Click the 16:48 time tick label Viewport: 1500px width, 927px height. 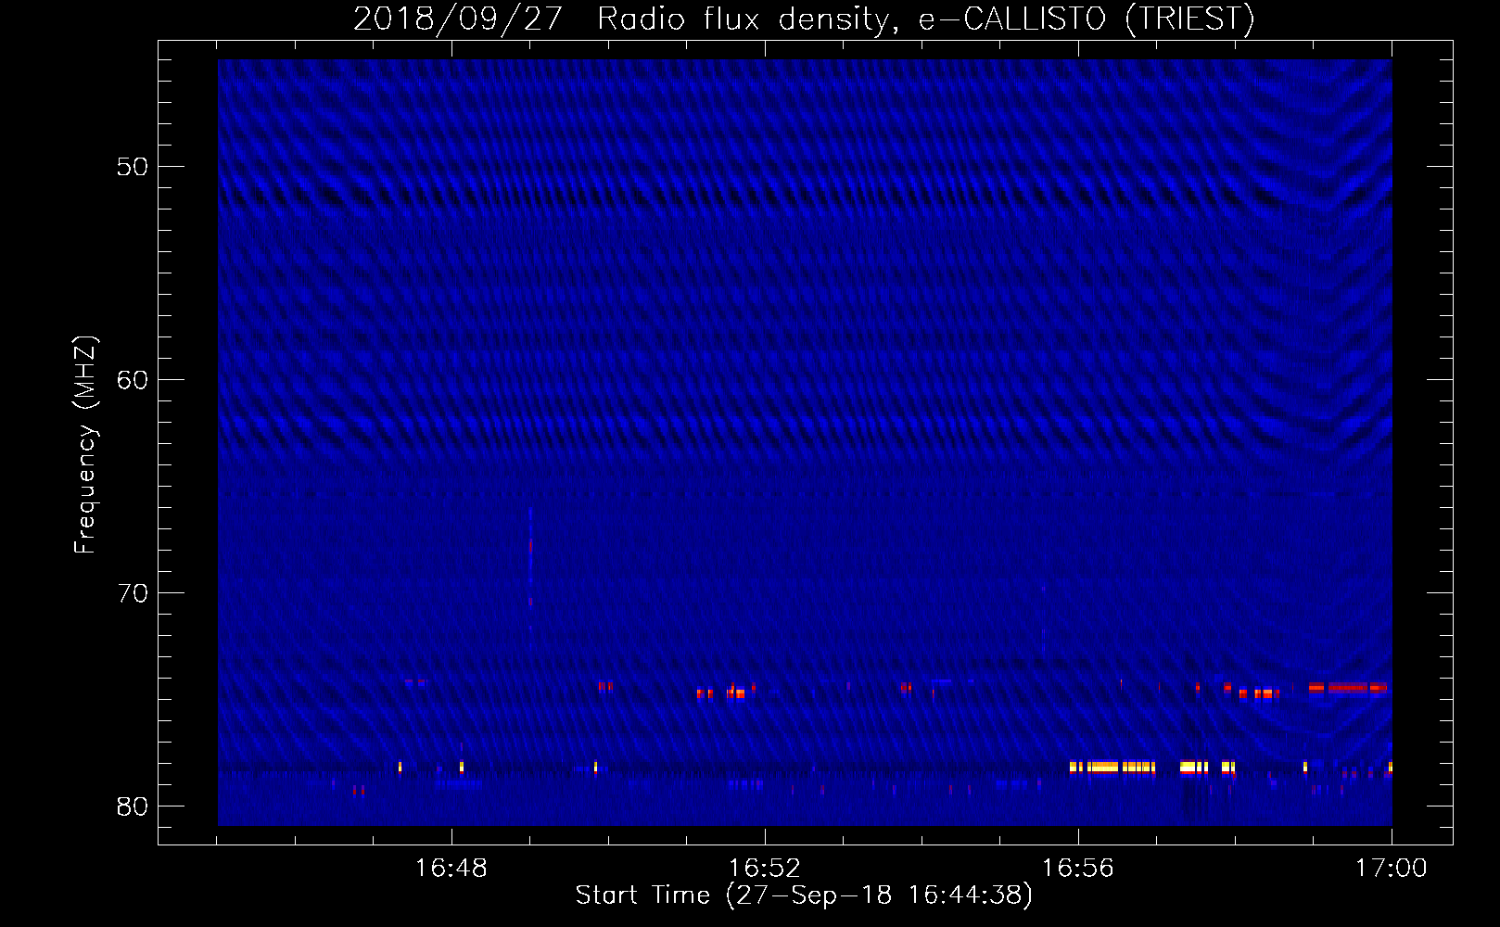click(451, 869)
